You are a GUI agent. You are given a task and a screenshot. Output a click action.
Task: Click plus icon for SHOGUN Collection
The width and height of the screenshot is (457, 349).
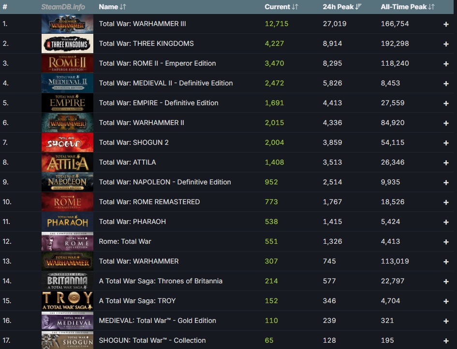click(446, 341)
